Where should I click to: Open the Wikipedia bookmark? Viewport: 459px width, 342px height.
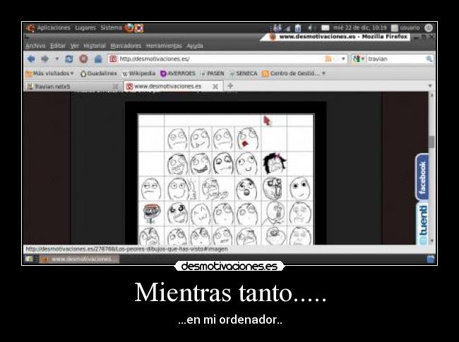pyautogui.click(x=138, y=73)
